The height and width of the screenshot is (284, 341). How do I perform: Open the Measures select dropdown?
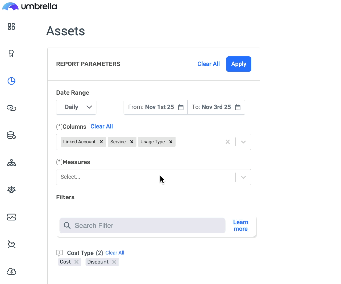tap(146, 177)
